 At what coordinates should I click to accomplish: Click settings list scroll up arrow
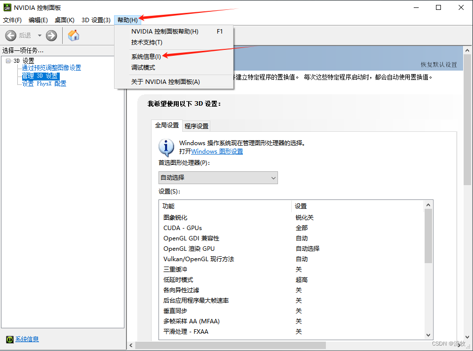click(428, 205)
